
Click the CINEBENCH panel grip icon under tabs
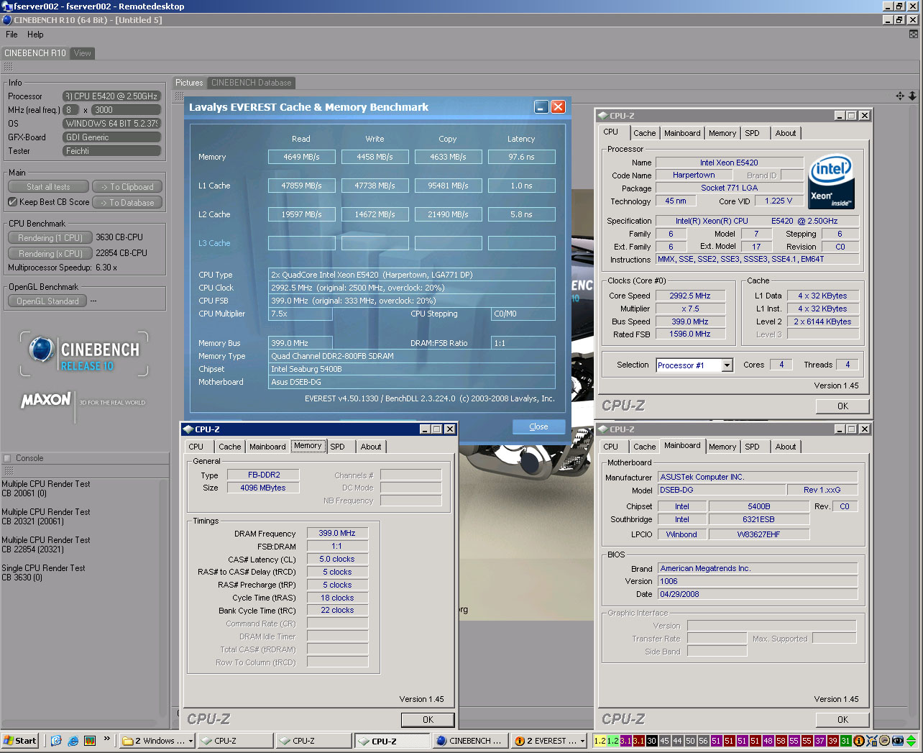tap(8, 66)
